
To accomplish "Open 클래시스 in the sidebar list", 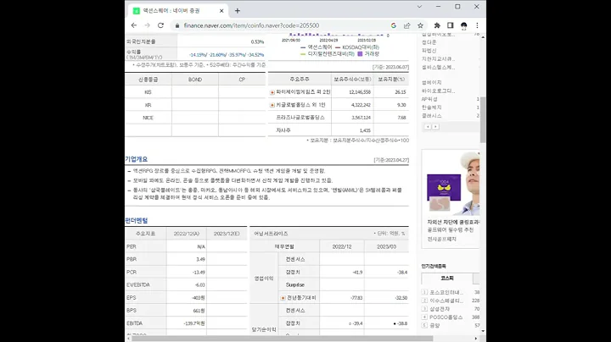I will tap(431, 116).
